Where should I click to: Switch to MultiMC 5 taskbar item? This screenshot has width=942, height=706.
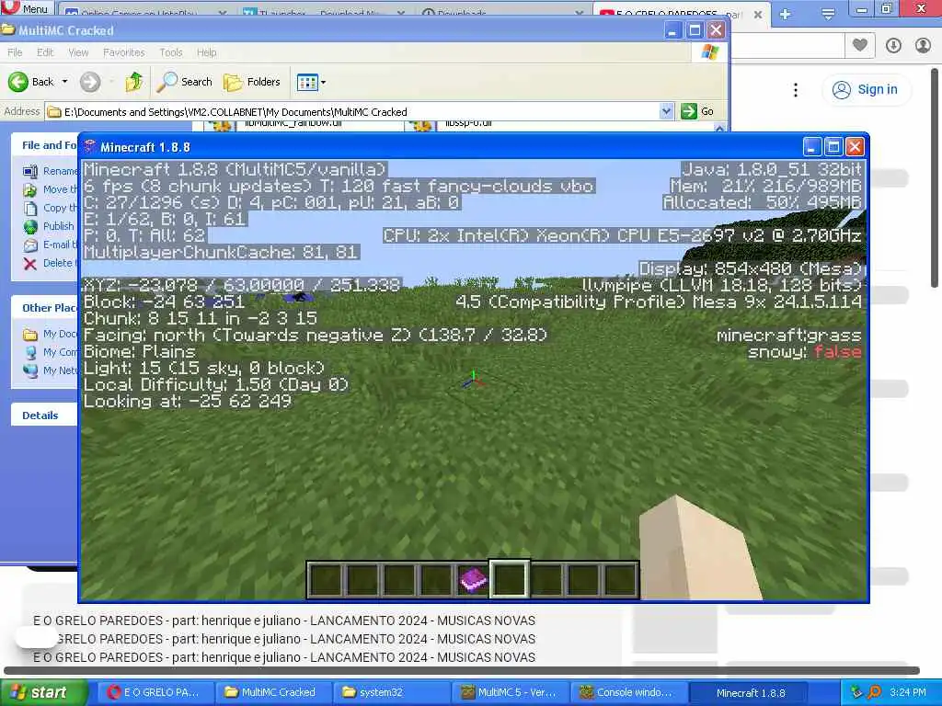[510, 692]
